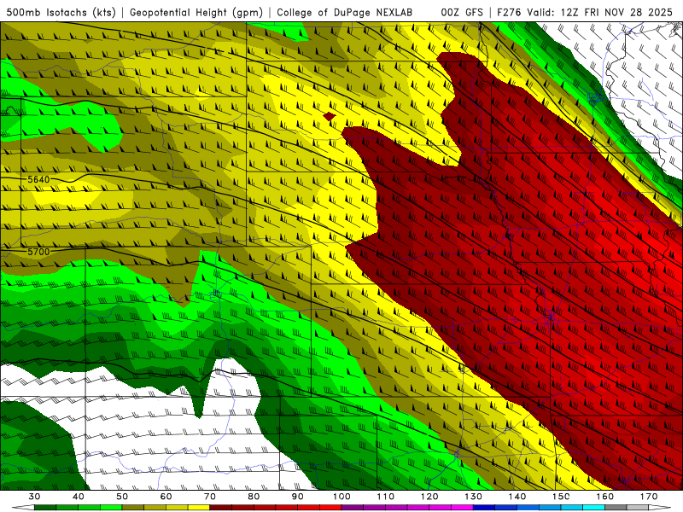Viewport: 683px width, 512px height.
Task: Click the 160 value on the color scale
Action: (605, 497)
